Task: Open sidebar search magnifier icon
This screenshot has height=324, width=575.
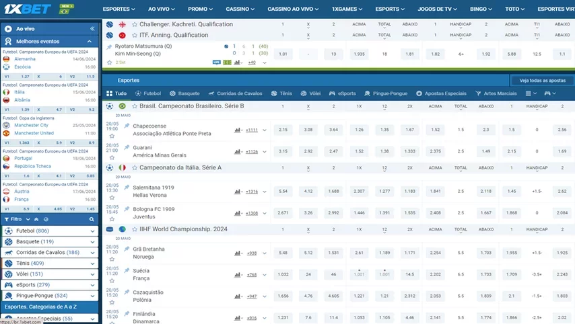Action: click(x=92, y=219)
